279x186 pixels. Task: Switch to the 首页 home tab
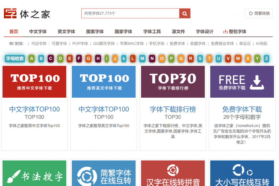tap(14, 31)
